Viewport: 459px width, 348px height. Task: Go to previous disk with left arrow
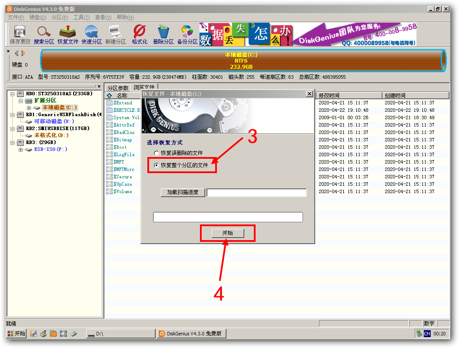tap(17, 54)
